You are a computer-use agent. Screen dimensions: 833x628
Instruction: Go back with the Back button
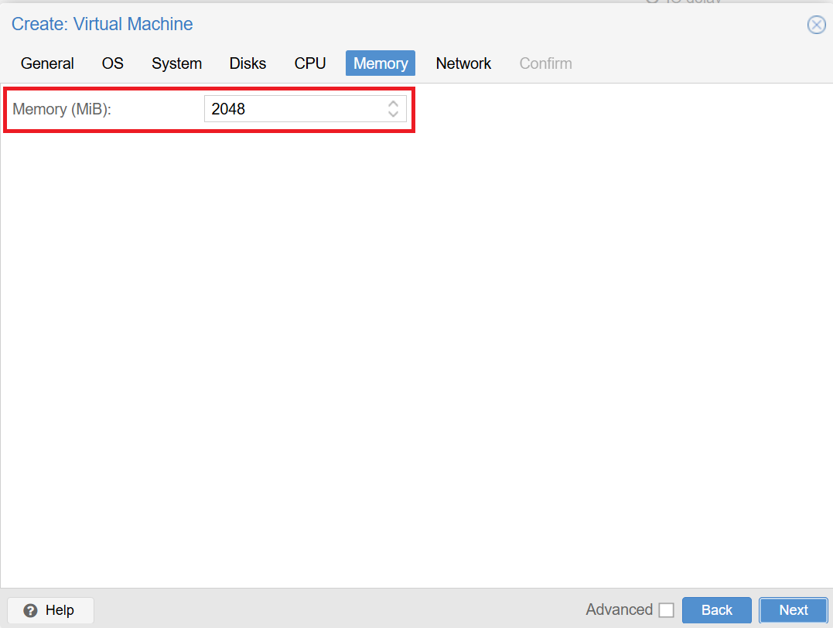click(x=716, y=610)
